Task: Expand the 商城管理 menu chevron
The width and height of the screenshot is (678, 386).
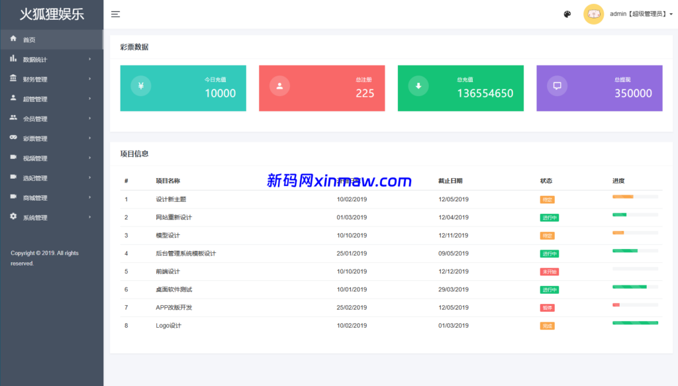Action: coord(90,197)
